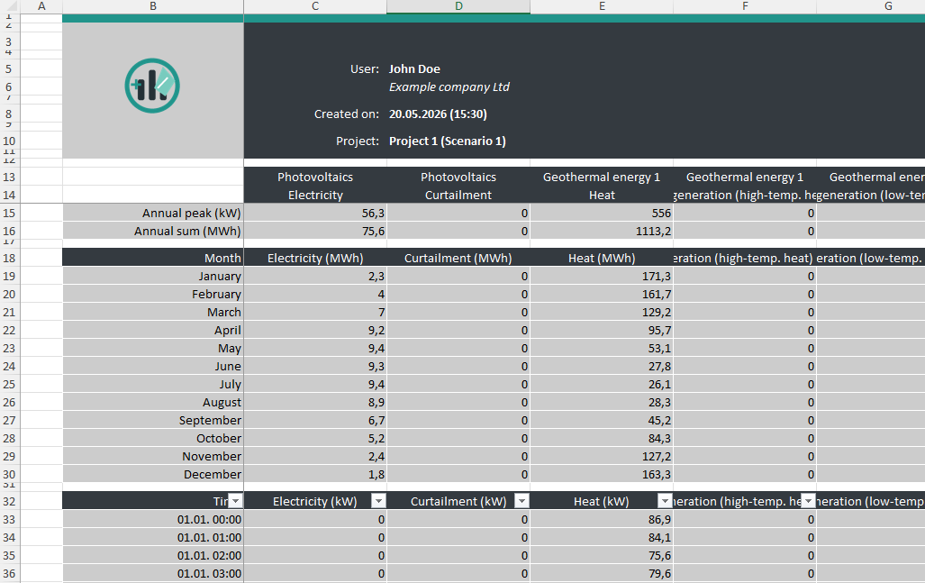Click the created date '20.05.2026 (15:30)'

tap(438, 114)
